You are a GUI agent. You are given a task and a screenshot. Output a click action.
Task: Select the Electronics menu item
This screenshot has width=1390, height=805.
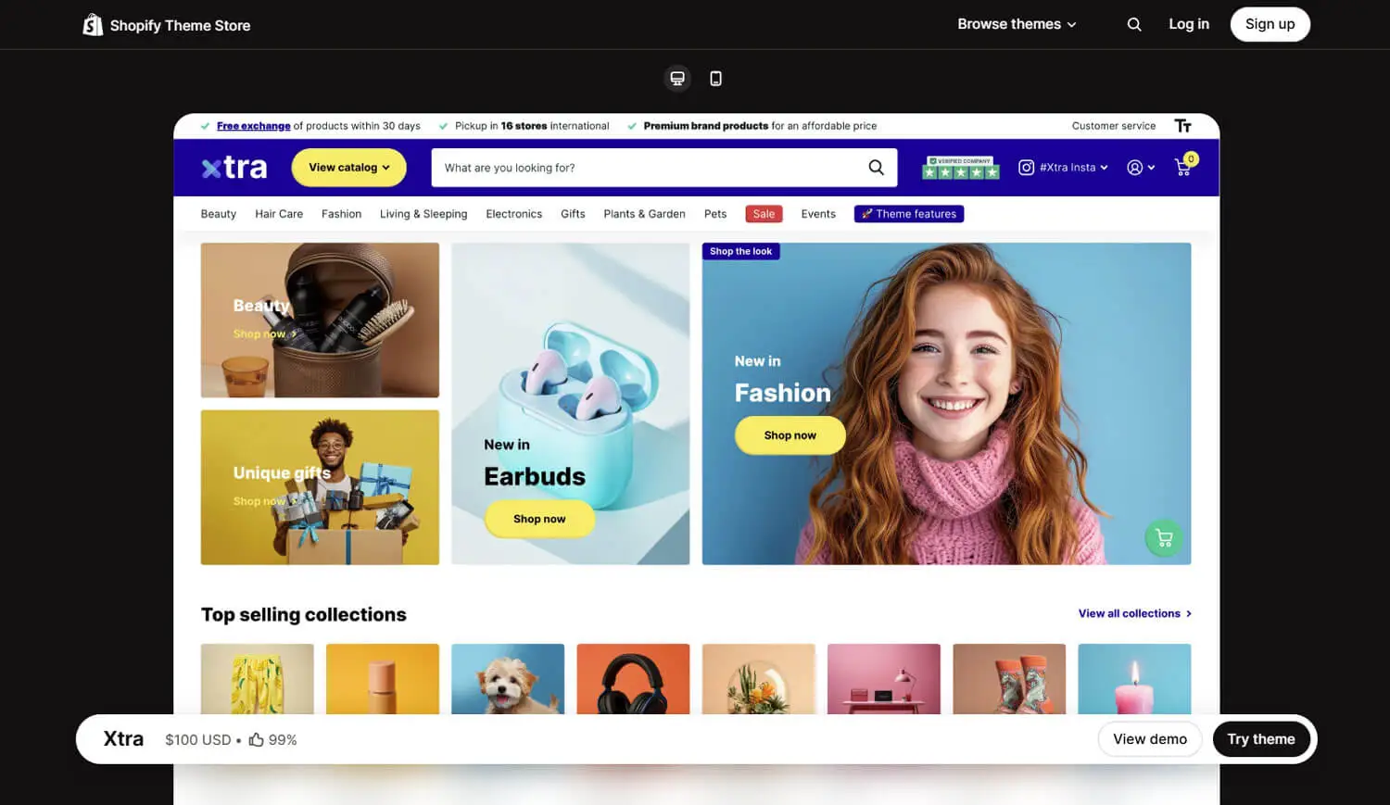[513, 214]
